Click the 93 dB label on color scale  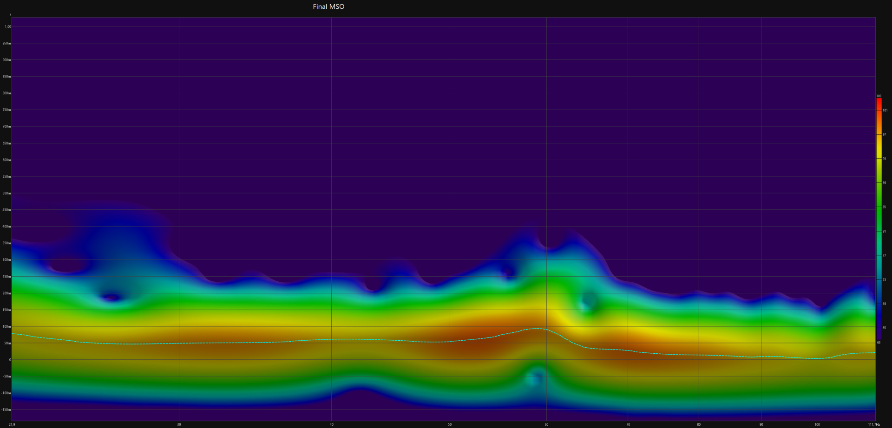pyautogui.click(x=884, y=159)
